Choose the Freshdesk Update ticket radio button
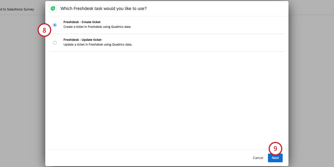334x167 pixels. [x=55, y=43]
